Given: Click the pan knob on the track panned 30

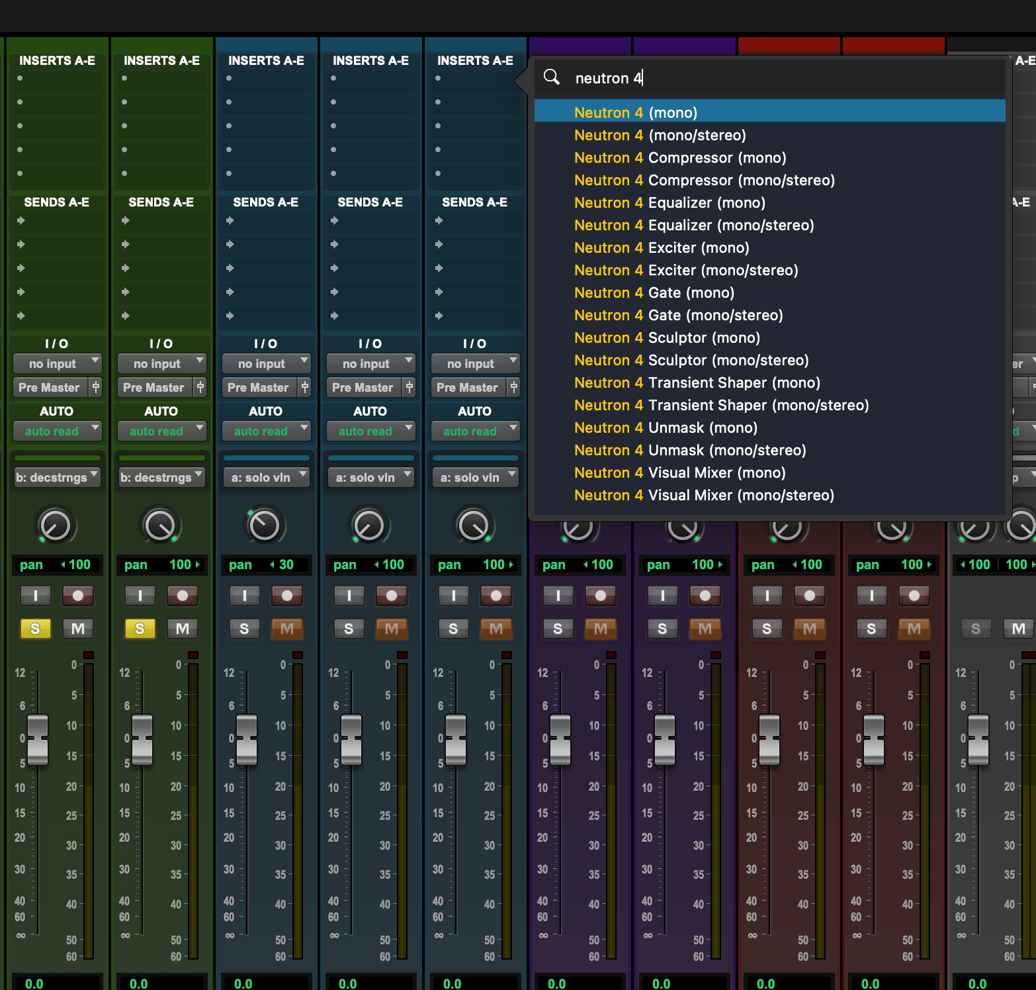Looking at the screenshot, I should [265, 525].
